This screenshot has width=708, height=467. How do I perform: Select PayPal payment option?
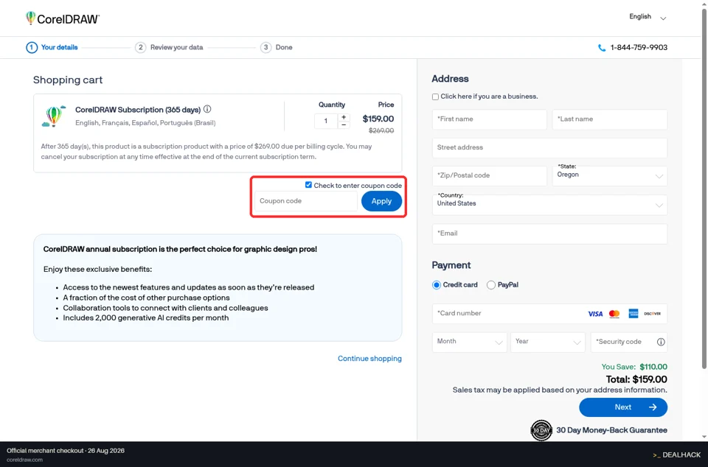(x=491, y=285)
